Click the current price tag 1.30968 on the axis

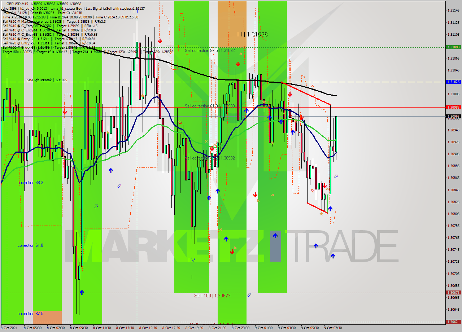[x=453, y=116]
